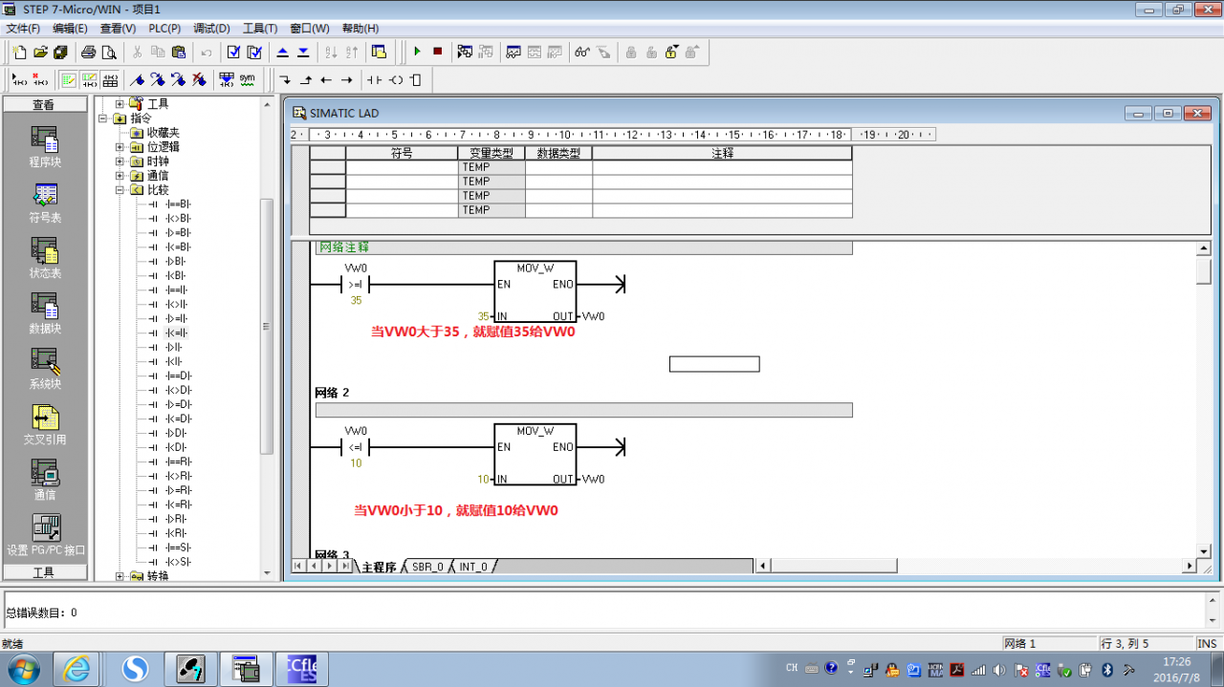Expand the 位逻辑 instruction folder
This screenshot has height=687, width=1224.
(120, 147)
